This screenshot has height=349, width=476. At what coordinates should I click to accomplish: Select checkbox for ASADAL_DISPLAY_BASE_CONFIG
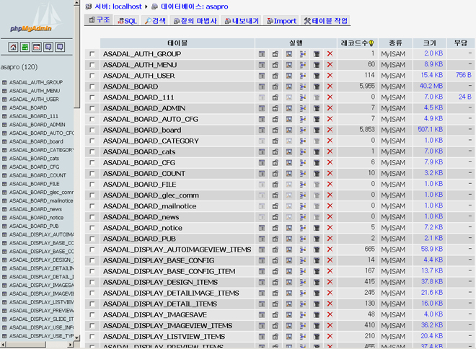click(92, 260)
